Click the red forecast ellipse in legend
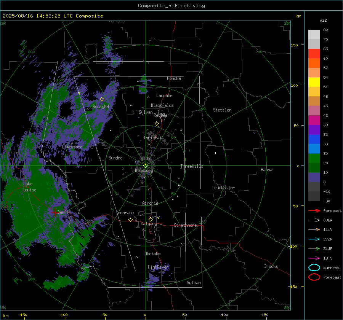 (x=314, y=277)
